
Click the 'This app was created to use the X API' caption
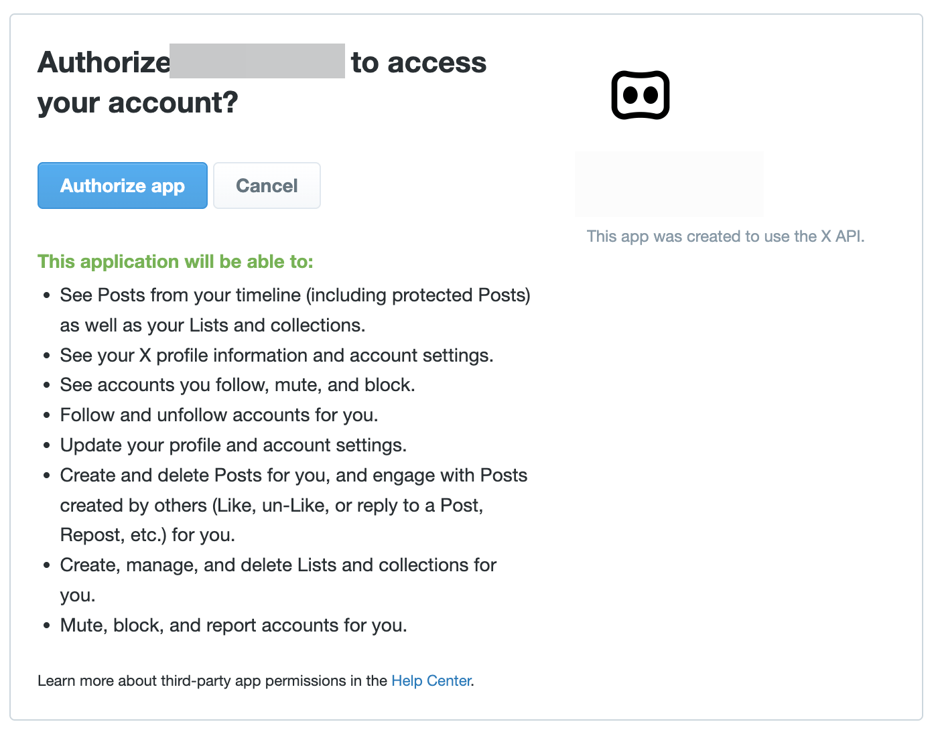click(x=725, y=236)
